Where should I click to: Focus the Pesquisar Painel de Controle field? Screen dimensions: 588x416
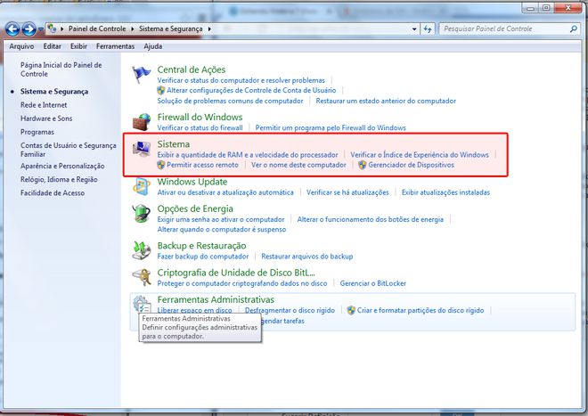pos(509,29)
